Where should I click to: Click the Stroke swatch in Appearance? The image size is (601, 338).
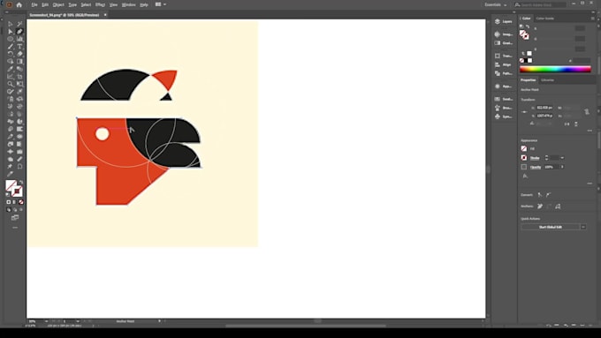[524, 158]
